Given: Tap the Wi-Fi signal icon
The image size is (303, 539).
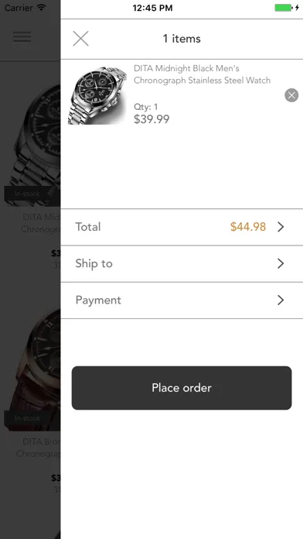Looking at the screenshot, I should (x=42, y=7).
